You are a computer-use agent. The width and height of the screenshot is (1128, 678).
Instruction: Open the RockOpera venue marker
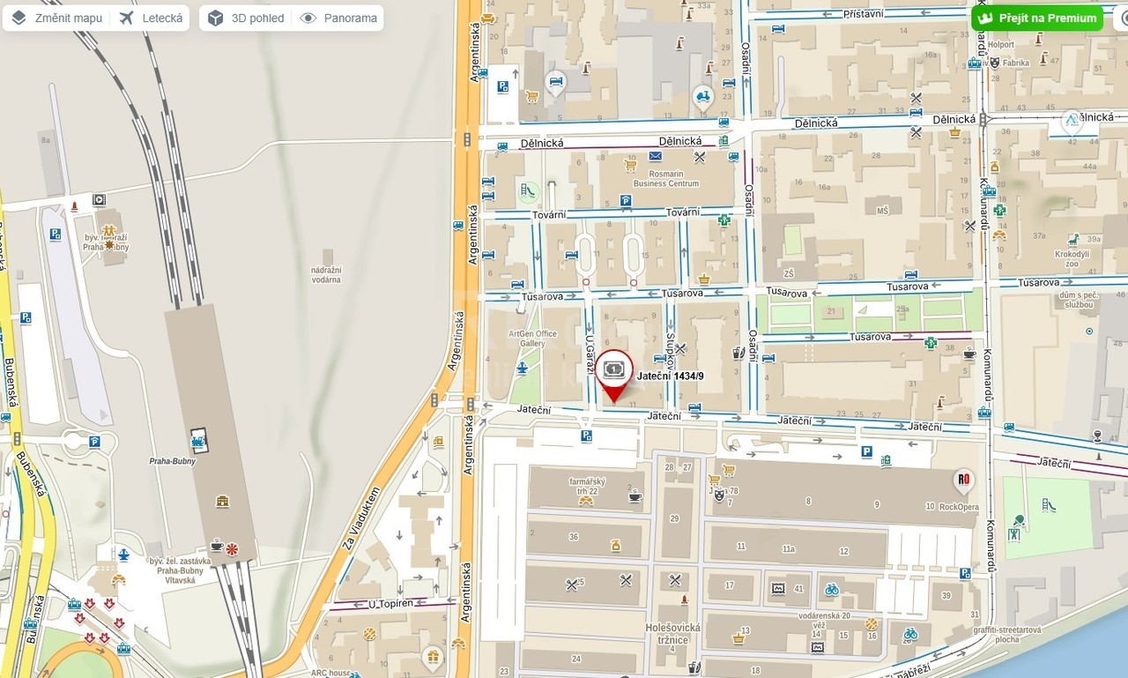click(x=964, y=481)
